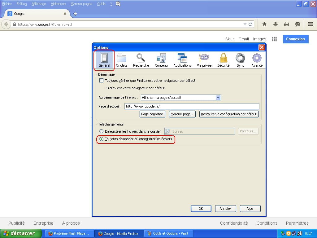
Task: Click the +Vous link
Action: pyautogui.click(x=229, y=39)
